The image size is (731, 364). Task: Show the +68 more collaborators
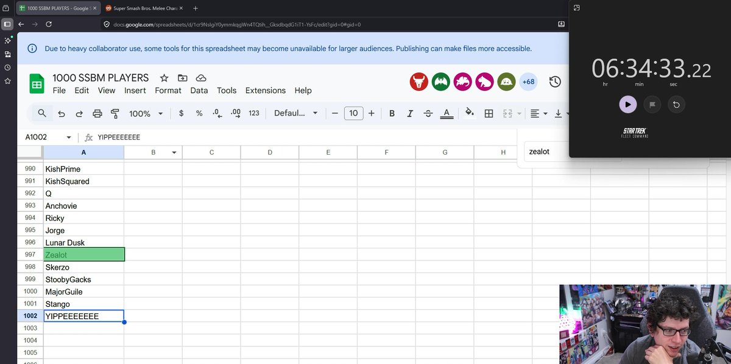tap(528, 82)
